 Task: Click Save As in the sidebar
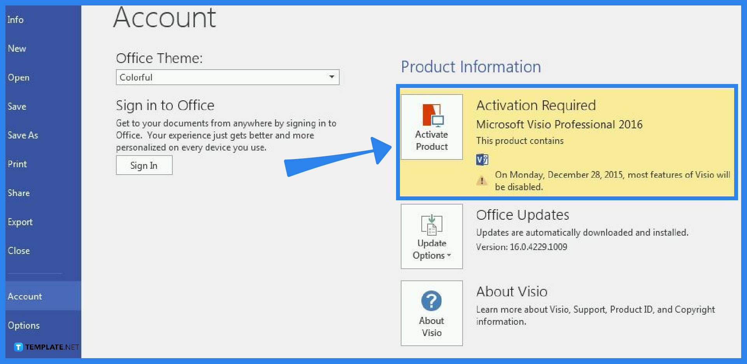[x=23, y=135]
